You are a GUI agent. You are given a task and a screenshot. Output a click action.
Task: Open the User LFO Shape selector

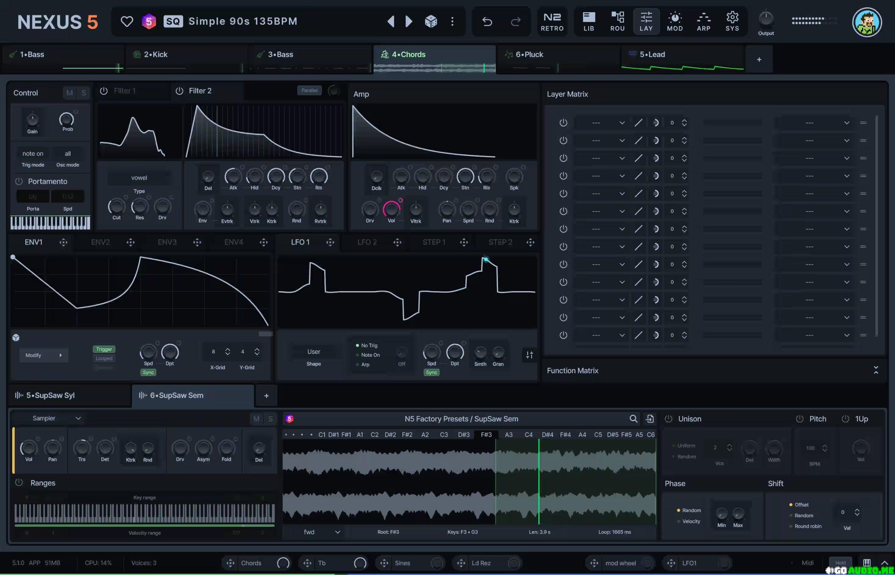[314, 352]
